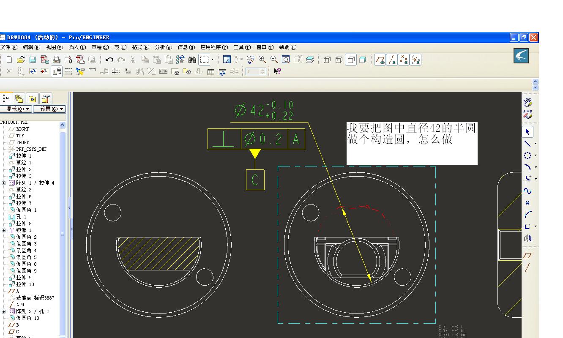Select the wireframe display icon
563x338 pixels.
point(327,60)
